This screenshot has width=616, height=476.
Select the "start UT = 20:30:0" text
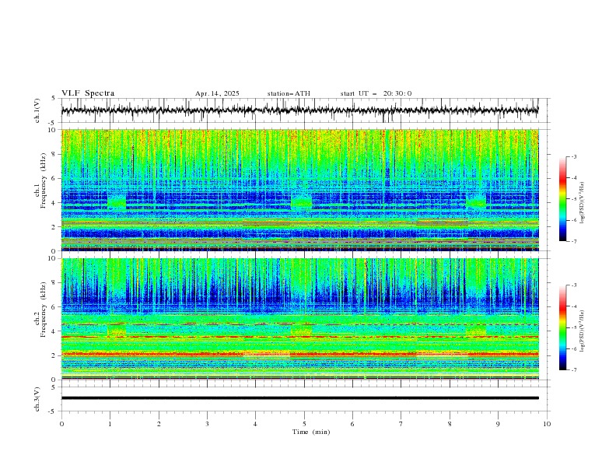pyautogui.click(x=376, y=93)
